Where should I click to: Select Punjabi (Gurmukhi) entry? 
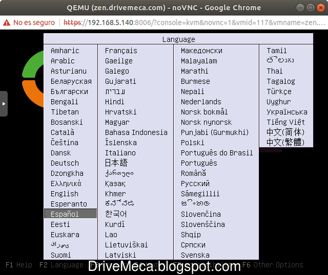tap(215, 132)
